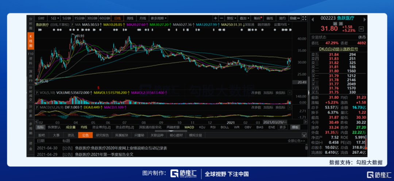
Task: Switch to 月线 monthly chart
Action: point(143,18)
